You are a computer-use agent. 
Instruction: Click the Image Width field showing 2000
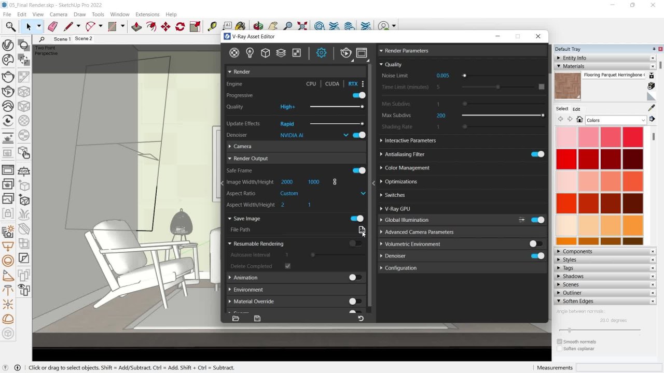coord(287,182)
